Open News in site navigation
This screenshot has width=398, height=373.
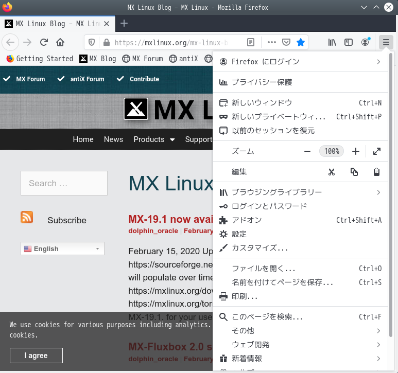[113, 139]
